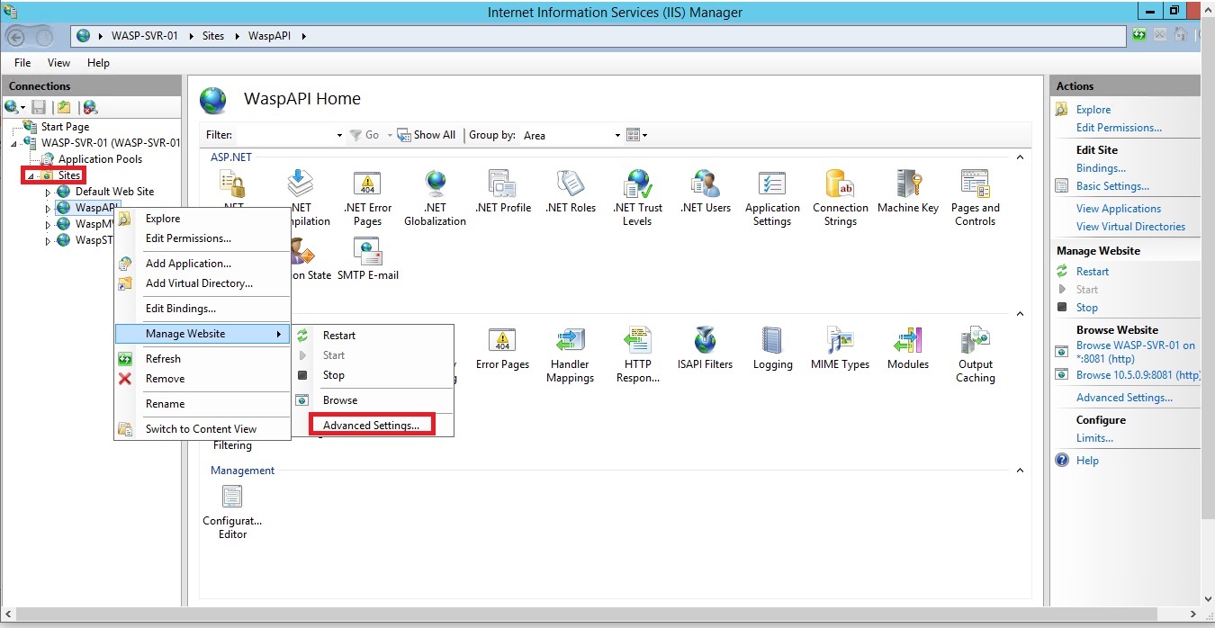1215x628 pixels.
Task: Collapse the Sites tree node
Action: [30, 175]
